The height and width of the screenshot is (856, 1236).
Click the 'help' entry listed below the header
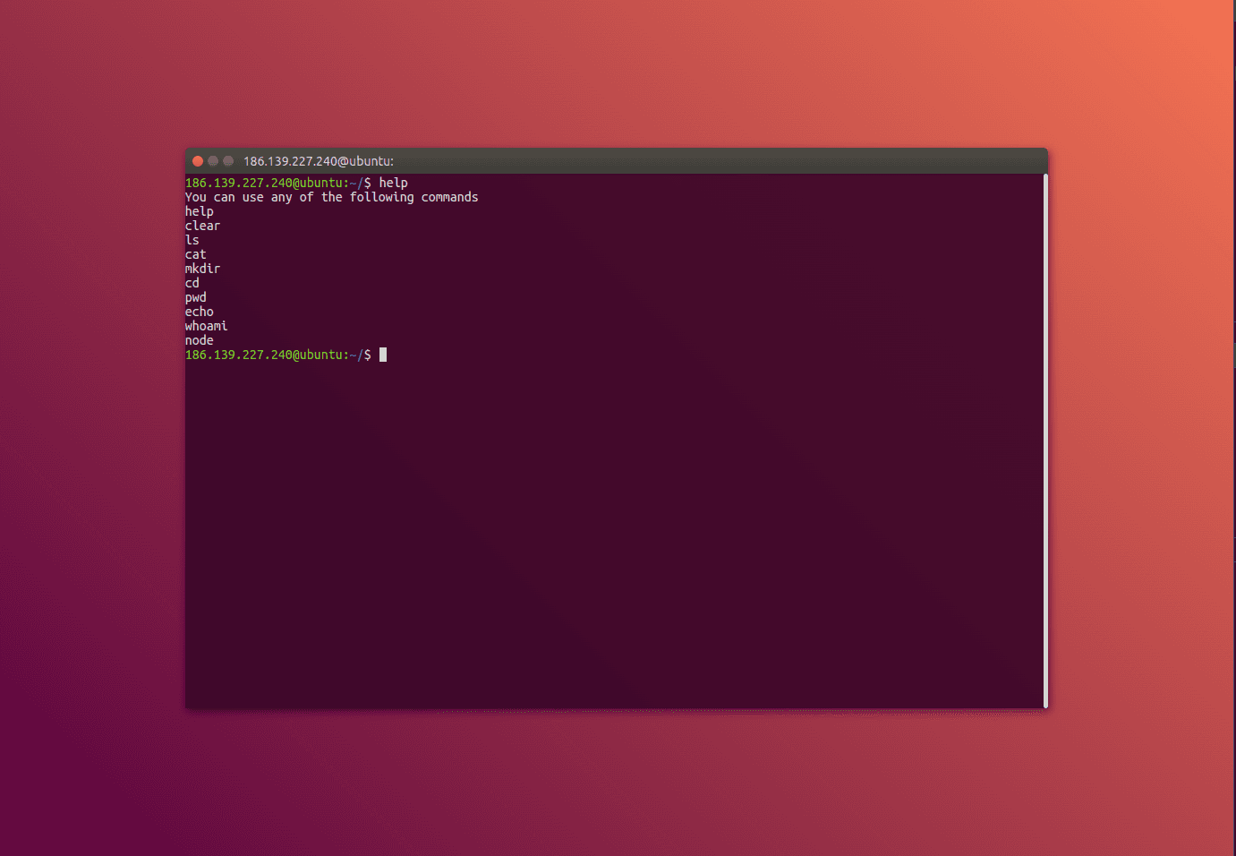(x=199, y=211)
